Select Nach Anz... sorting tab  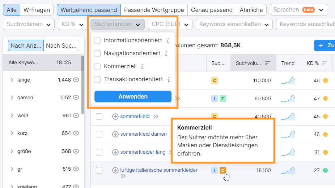click(x=26, y=45)
